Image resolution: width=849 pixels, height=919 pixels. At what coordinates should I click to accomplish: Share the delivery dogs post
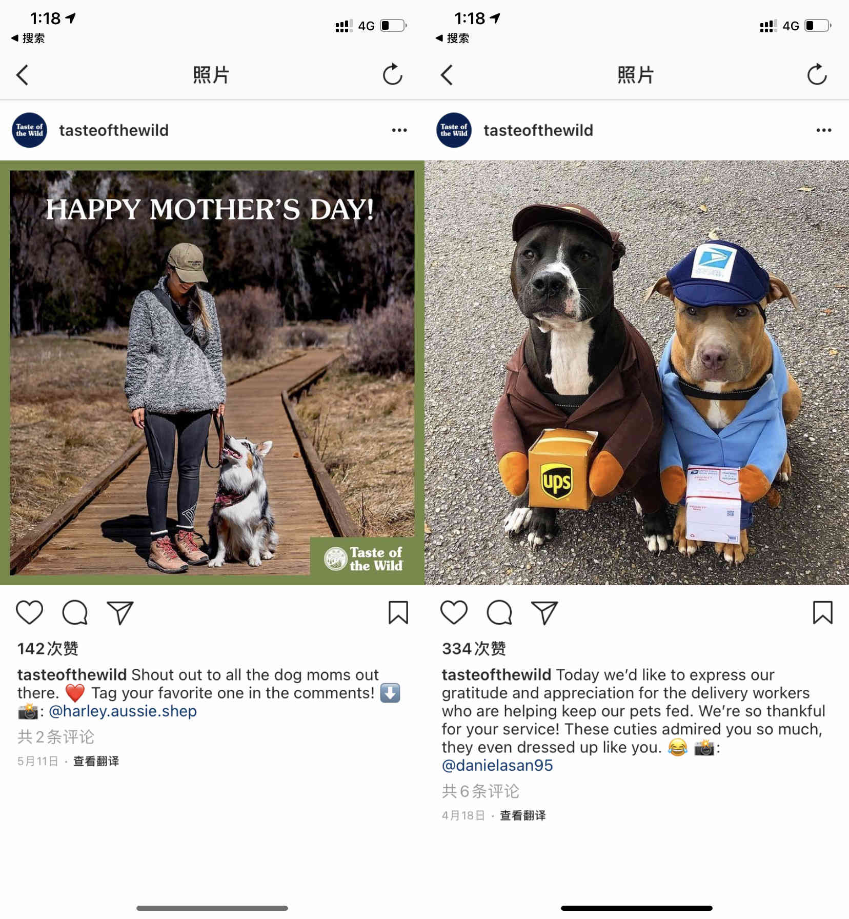click(544, 612)
